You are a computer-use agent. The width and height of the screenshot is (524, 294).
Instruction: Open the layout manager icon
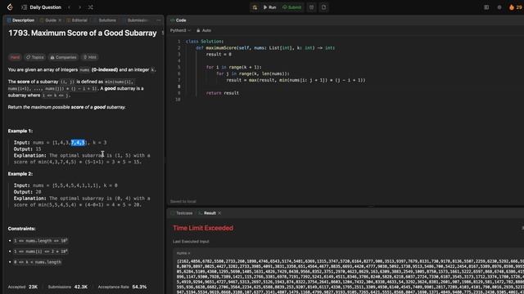[486, 7]
